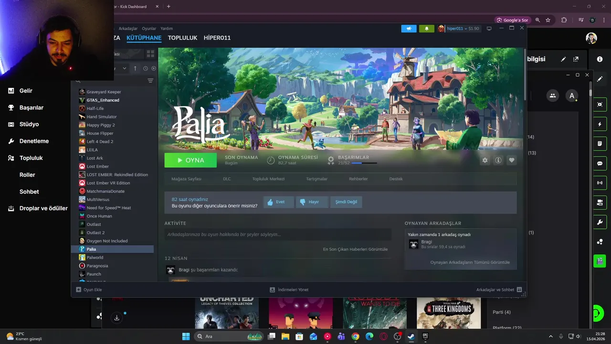The image size is (611, 344).
Task: Click Kick sidebar broadcast signal icon
Action: (x=600, y=183)
